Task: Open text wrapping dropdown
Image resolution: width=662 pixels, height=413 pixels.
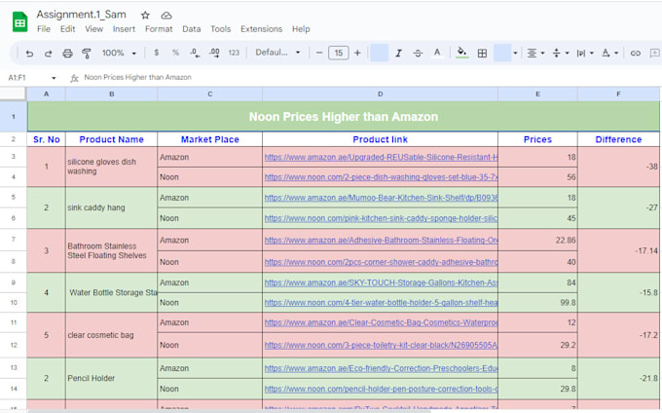Action: point(585,54)
